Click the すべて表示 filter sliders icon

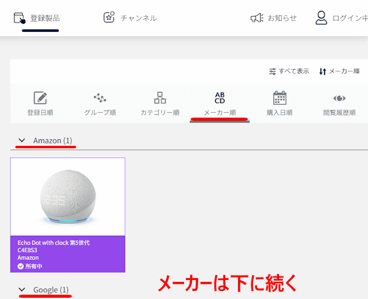click(x=272, y=71)
